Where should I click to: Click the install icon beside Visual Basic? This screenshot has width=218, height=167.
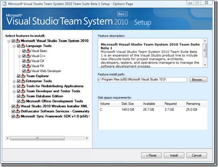[x=29, y=51]
